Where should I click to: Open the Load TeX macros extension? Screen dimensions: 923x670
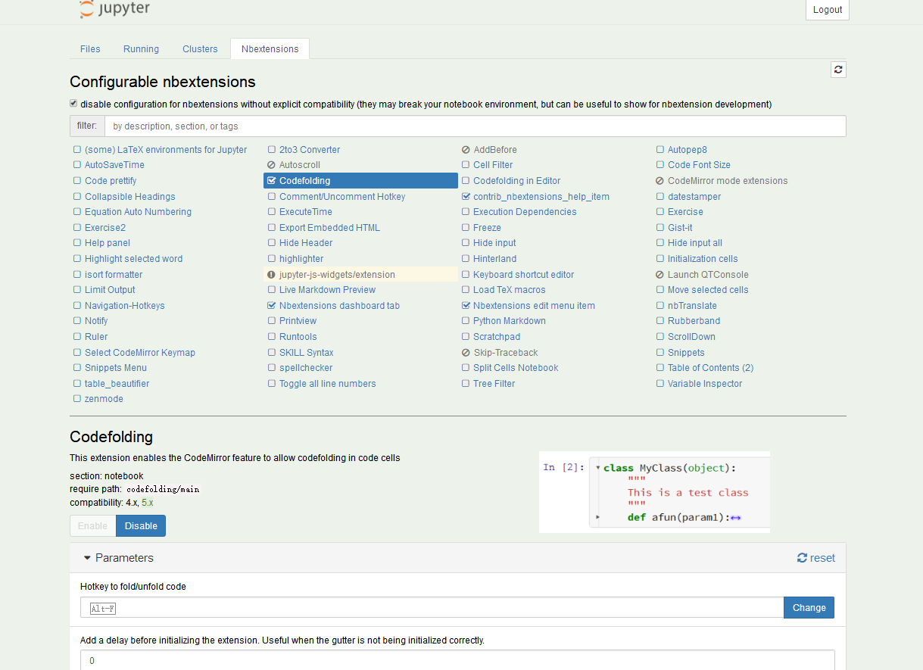(510, 290)
